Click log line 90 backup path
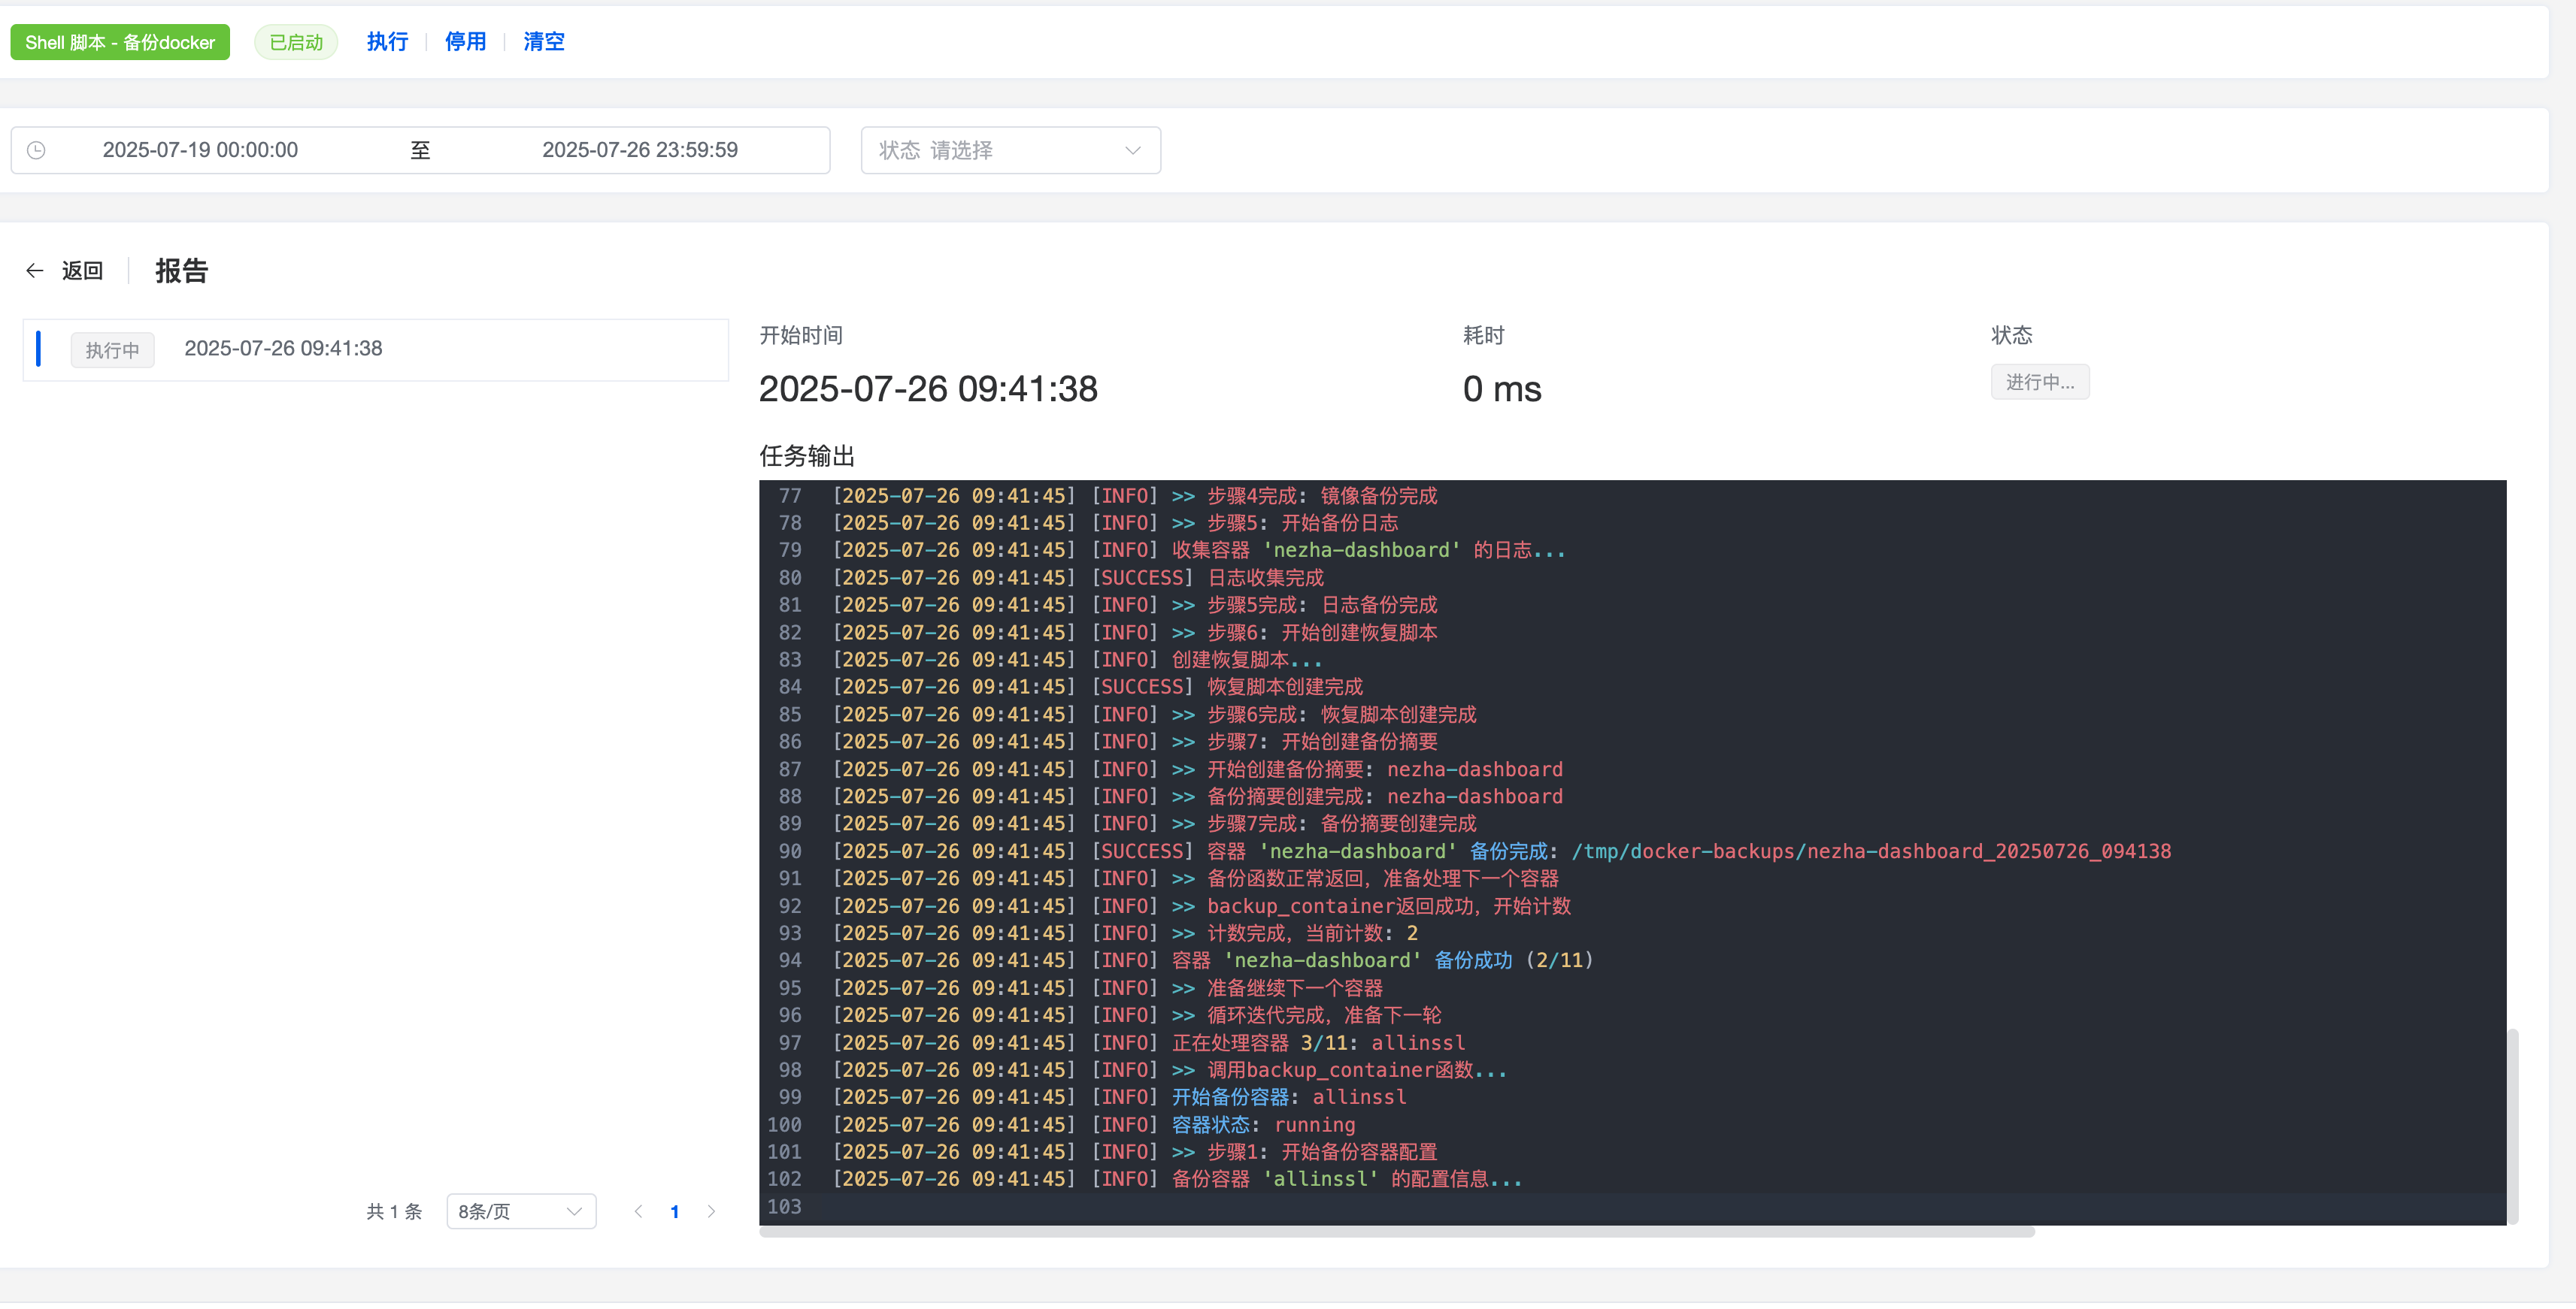The height and width of the screenshot is (1309, 2576). point(1870,852)
